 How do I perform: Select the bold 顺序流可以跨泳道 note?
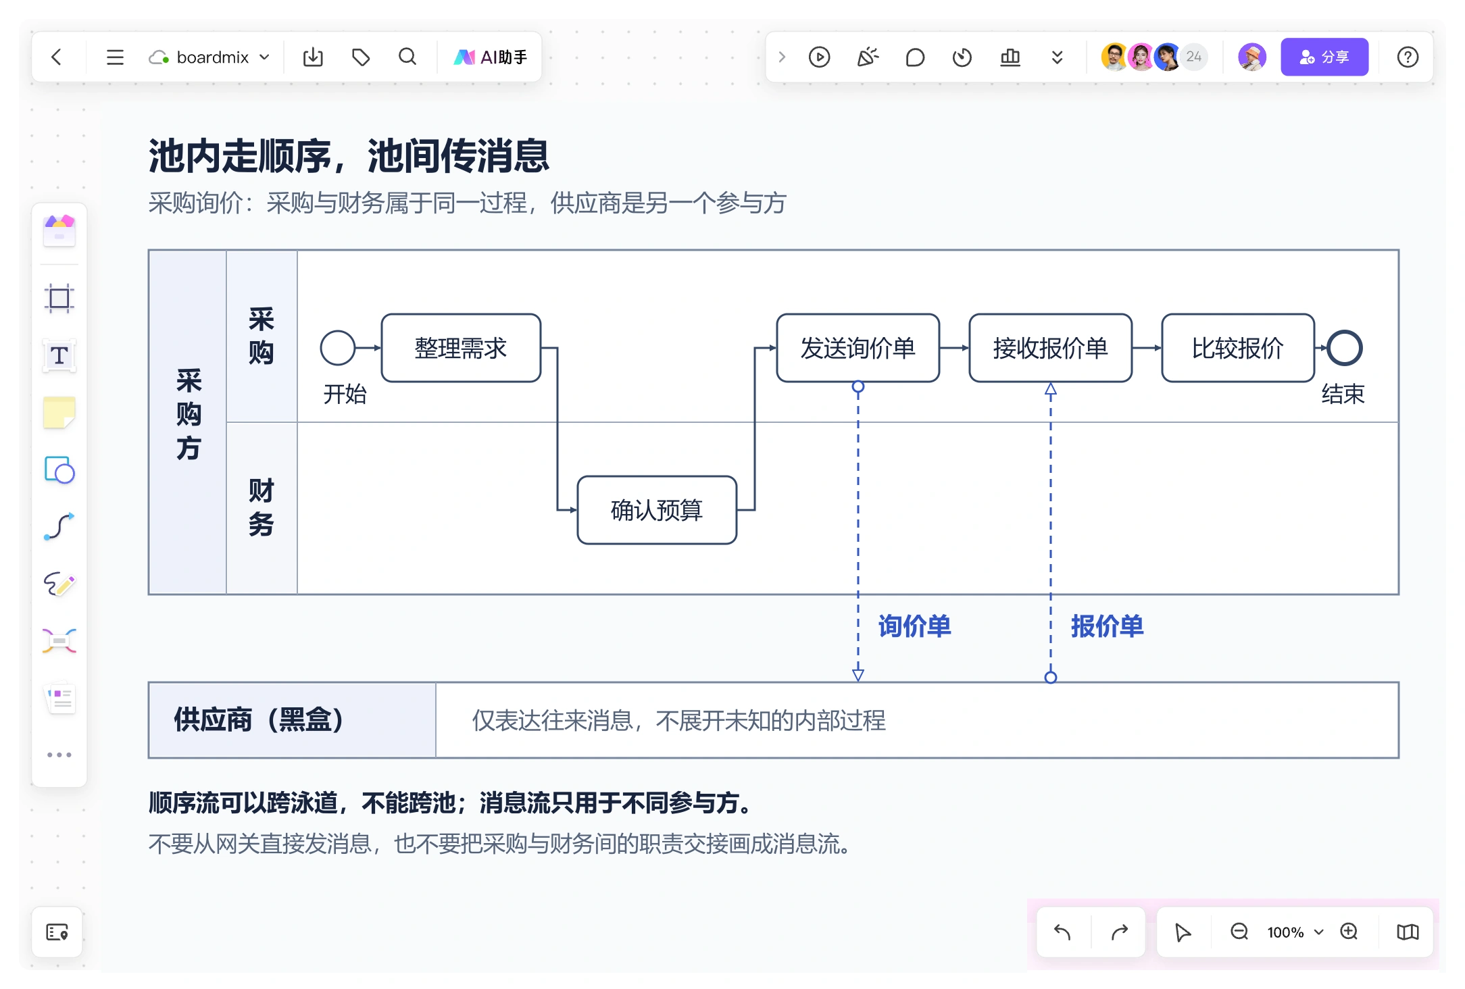pyautogui.click(x=451, y=803)
